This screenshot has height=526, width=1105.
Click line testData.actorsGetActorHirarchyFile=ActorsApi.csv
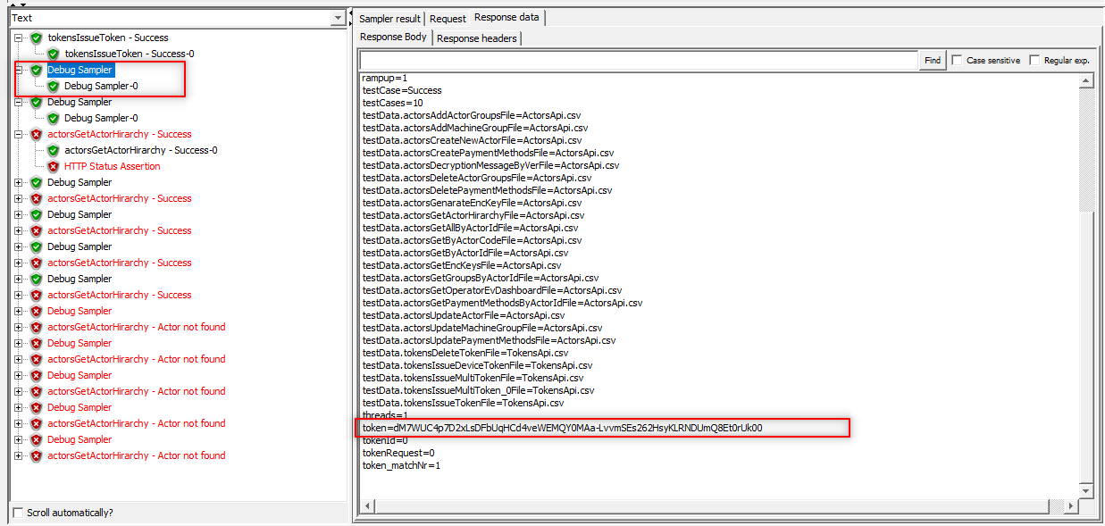[x=473, y=215]
